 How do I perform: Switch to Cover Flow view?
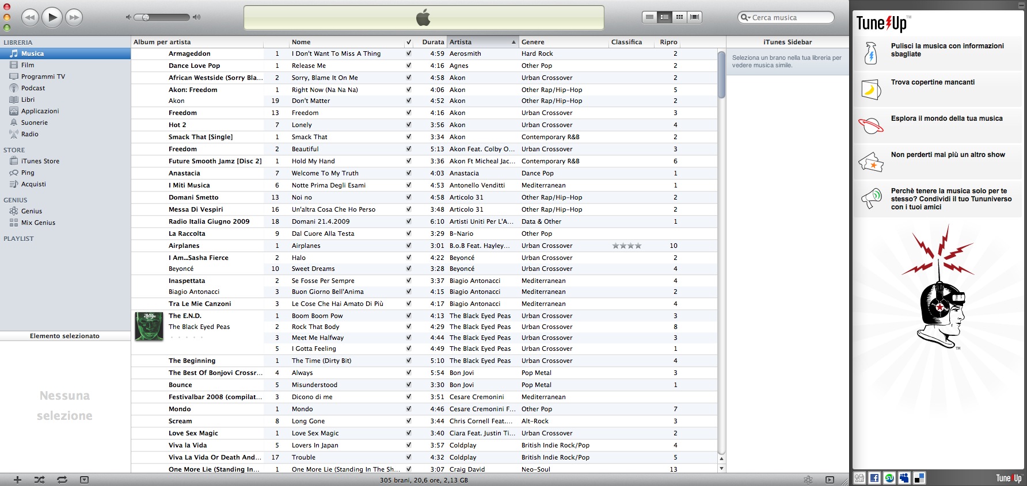695,17
